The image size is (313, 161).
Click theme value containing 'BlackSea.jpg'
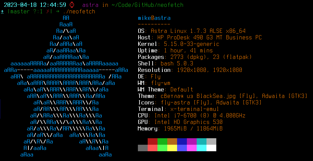click(x=234, y=96)
